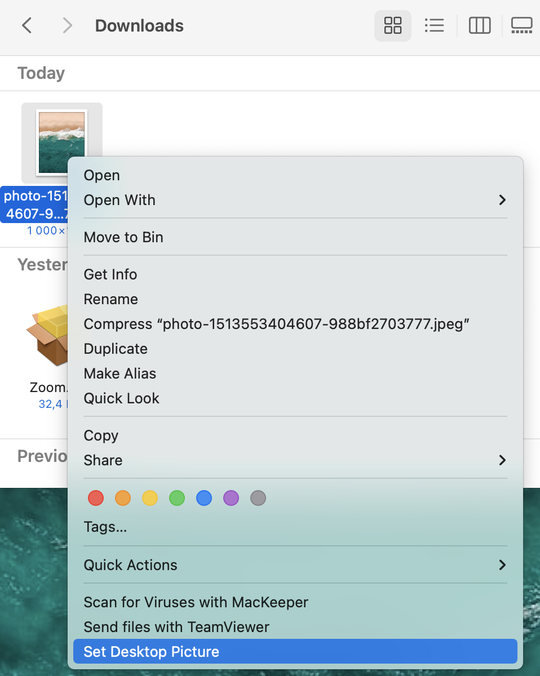
Task: Apply the yellow tag color
Action: (x=150, y=498)
